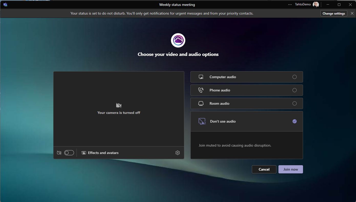This screenshot has width=356, height=202.
Task: Turn on the camera toggle switch
Action: 69,153
